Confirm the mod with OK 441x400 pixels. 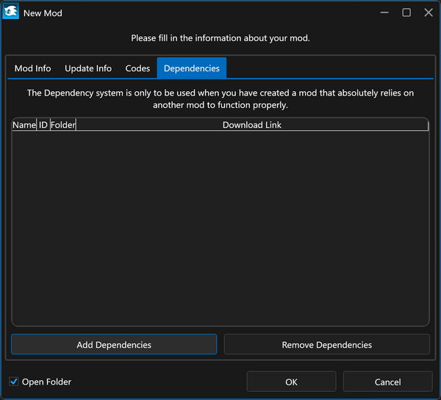(x=291, y=382)
